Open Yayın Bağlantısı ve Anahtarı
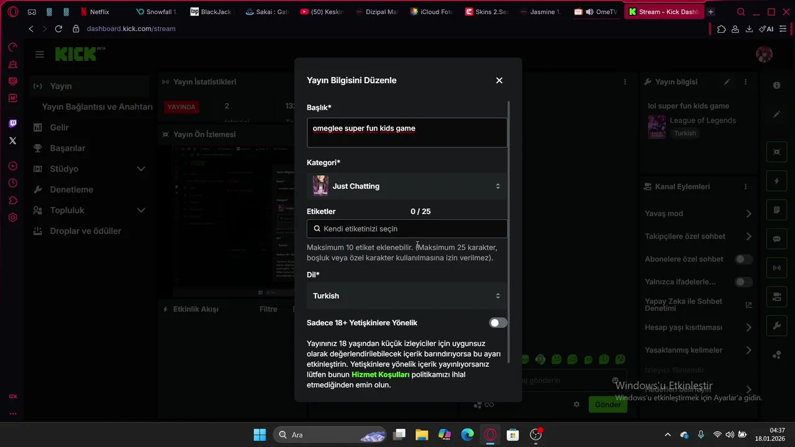 click(97, 107)
